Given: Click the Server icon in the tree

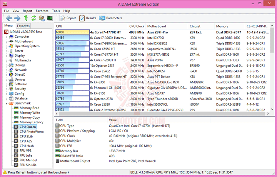Looking at the screenshot, I should (11, 51).
